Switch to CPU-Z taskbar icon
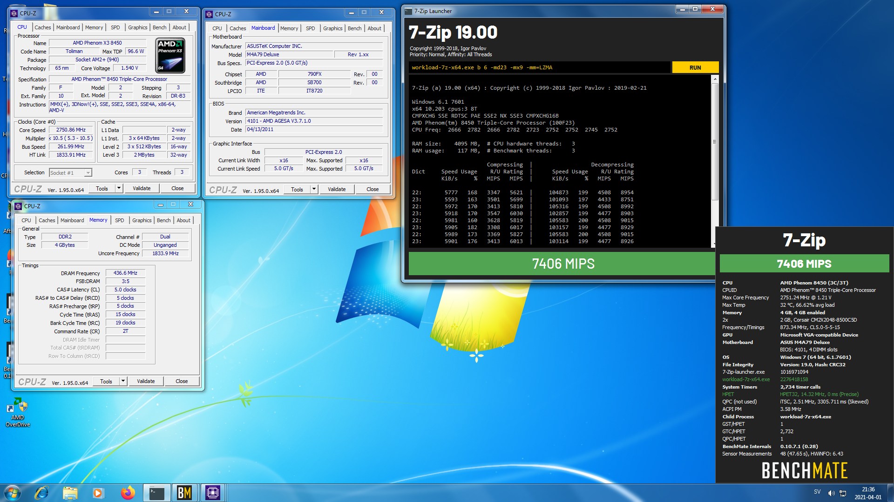This screenshot has height=502, width=894. 212,493
